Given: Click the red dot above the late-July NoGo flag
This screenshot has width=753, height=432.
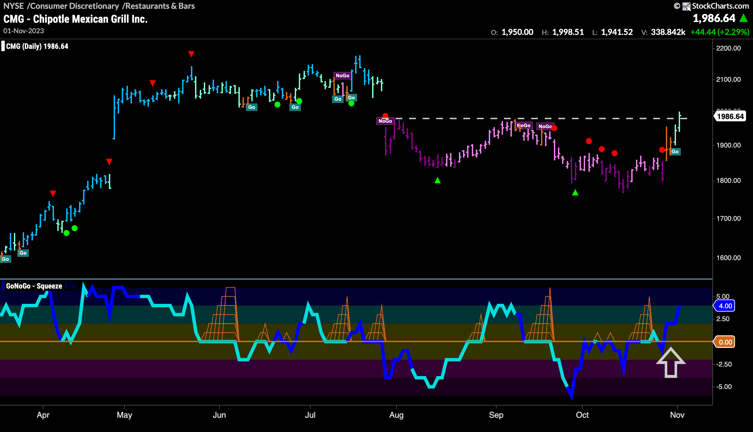Looking at the screenshot, I should [385, 116].
